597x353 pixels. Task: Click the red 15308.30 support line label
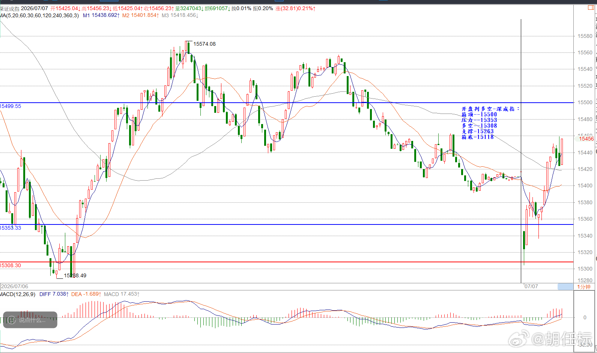point(11,265)
